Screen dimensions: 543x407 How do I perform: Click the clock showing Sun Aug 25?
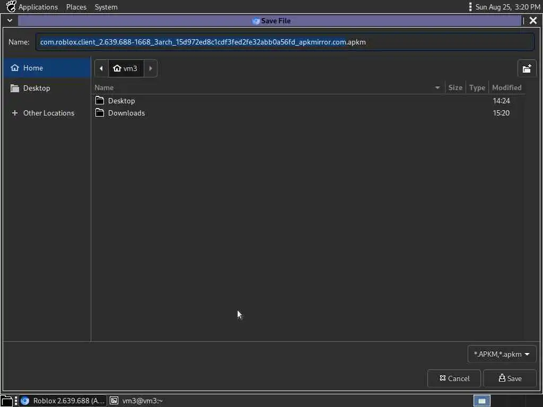click(507, 7)
